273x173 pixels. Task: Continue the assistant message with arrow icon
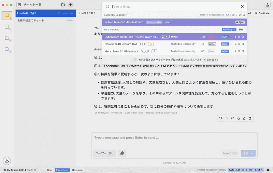[x=227, y=118]
